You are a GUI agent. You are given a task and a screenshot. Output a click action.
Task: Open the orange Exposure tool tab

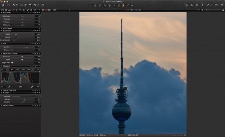point(13,10)
